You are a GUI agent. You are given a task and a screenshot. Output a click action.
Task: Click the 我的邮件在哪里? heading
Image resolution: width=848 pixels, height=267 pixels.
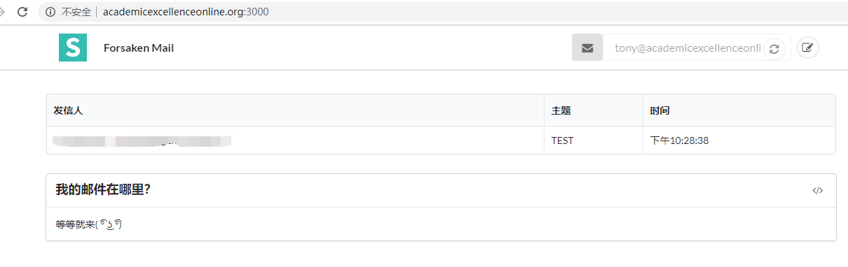[103, 189]
